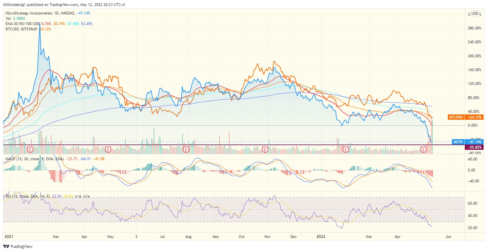Click the earnings icon below April 2022
This screenshot has height=252, width=488.
[424, 150]
